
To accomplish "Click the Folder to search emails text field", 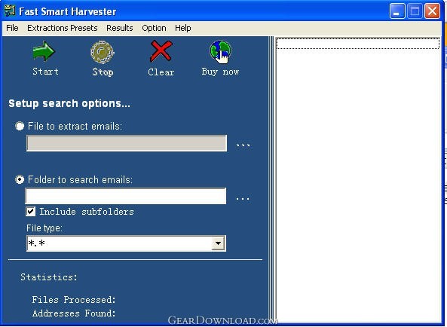I will [x=126, y=196].
